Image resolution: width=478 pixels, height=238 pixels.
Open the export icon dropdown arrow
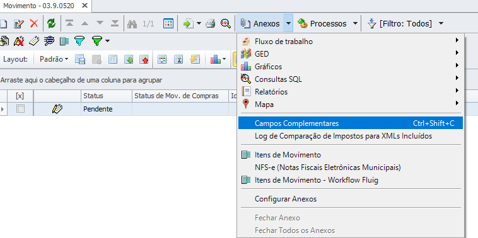tap(199, 23)
